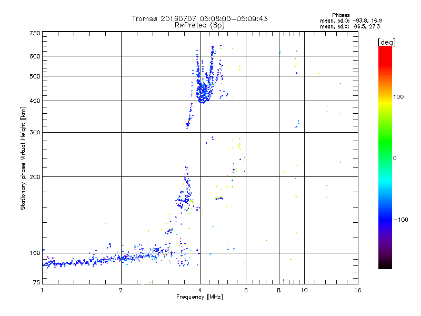Select the "mean, sd,X: 86.5, 27.3" line
Image resolution: width=421 pixels, height=316 pixels.
click(350, 26)
